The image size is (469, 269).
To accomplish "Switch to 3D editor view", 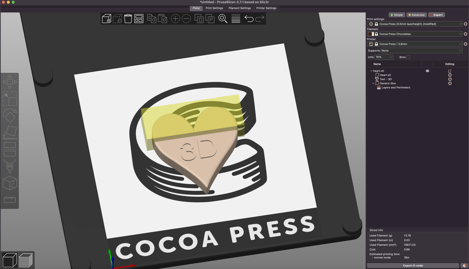I will 10,260.
